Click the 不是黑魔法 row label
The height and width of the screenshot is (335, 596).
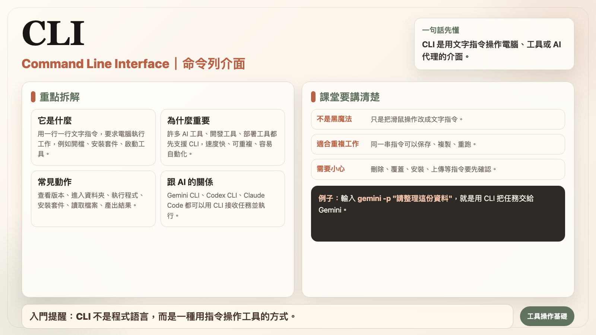pos(334,119)
